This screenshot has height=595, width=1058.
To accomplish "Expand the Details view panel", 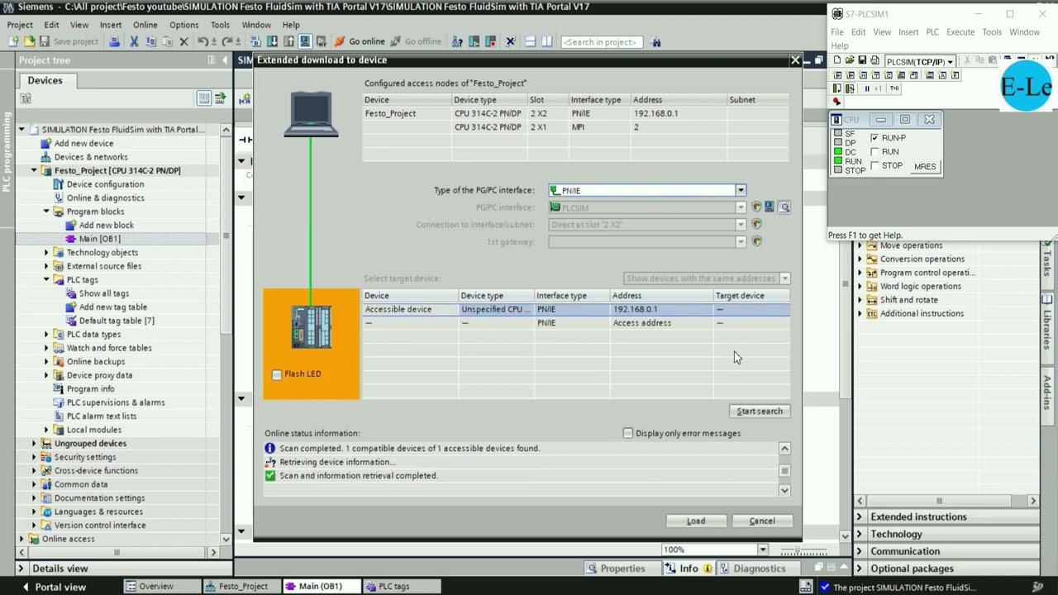I will [x=22, y=569].
